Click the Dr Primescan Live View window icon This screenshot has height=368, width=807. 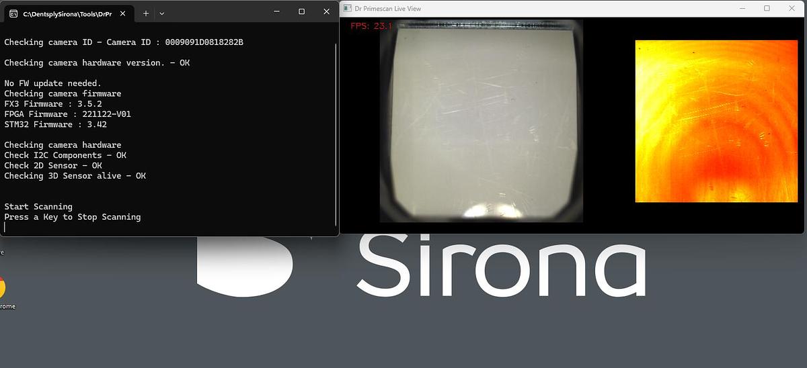click(347, 9)
